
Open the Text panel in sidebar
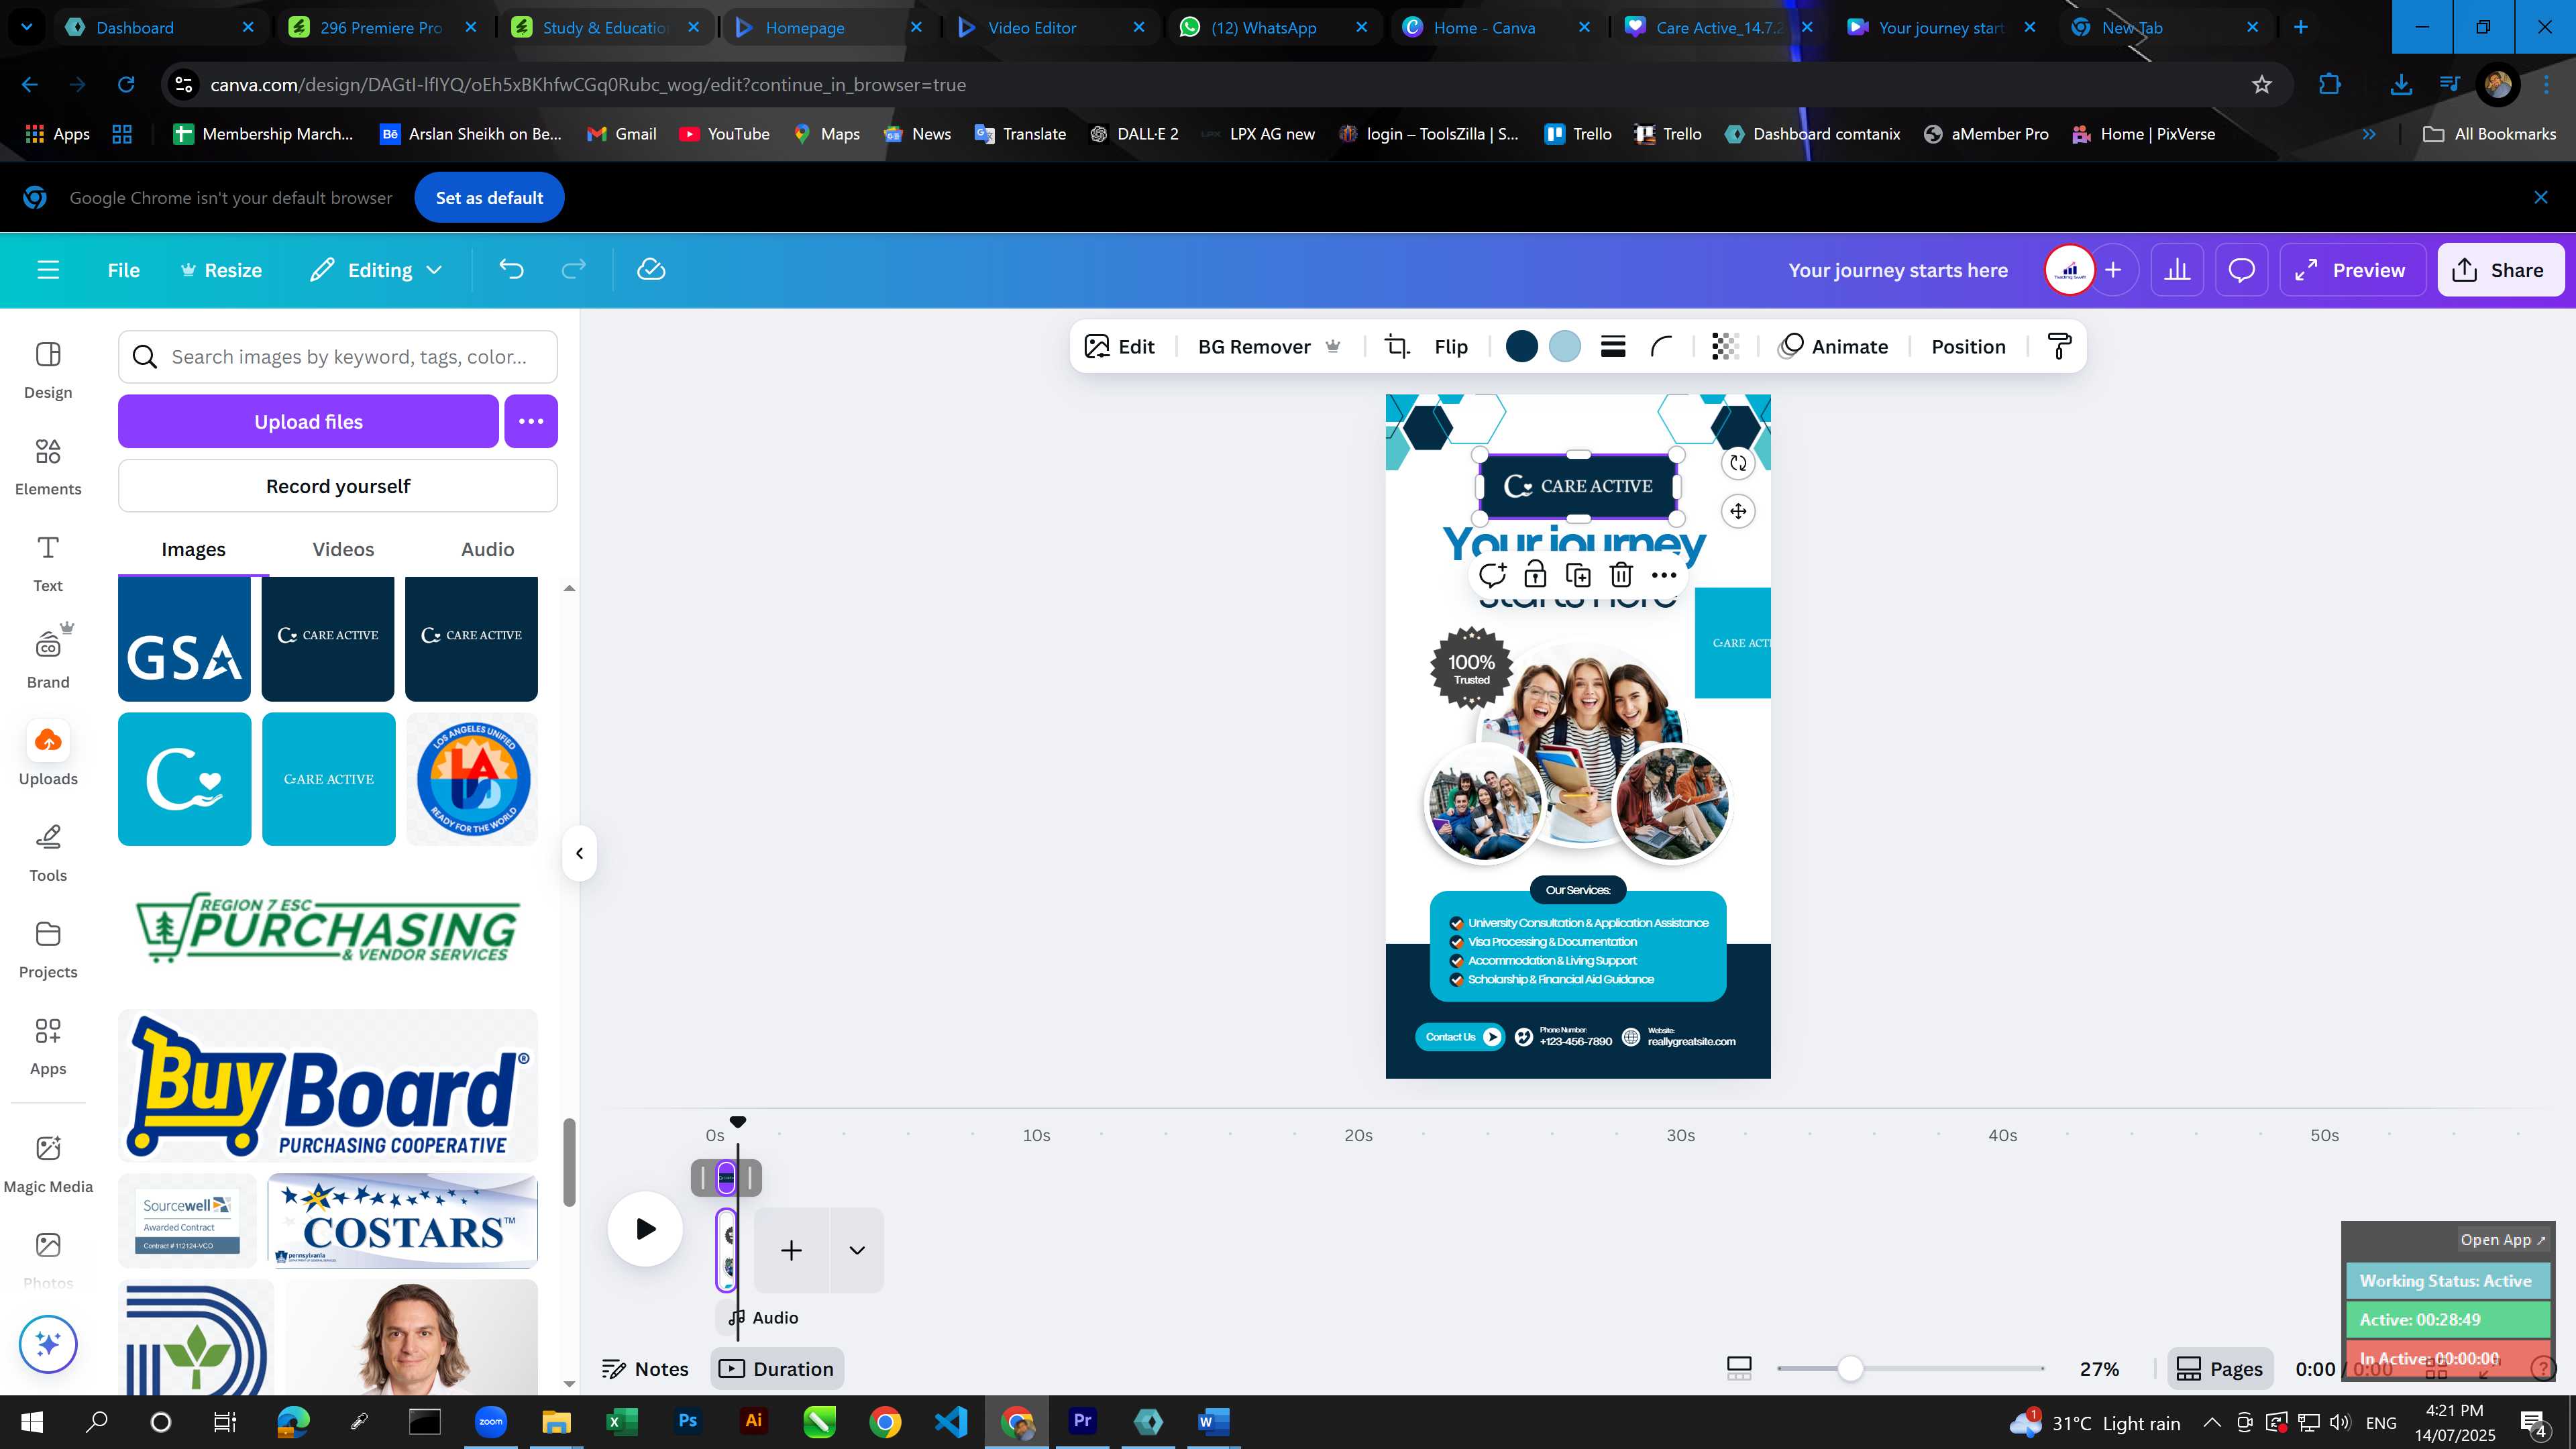(48, 564)
